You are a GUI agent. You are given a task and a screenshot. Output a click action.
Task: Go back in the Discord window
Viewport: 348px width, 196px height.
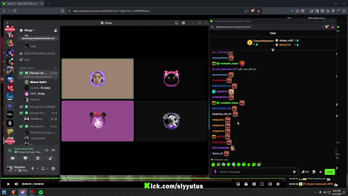(x=8, y=23)
